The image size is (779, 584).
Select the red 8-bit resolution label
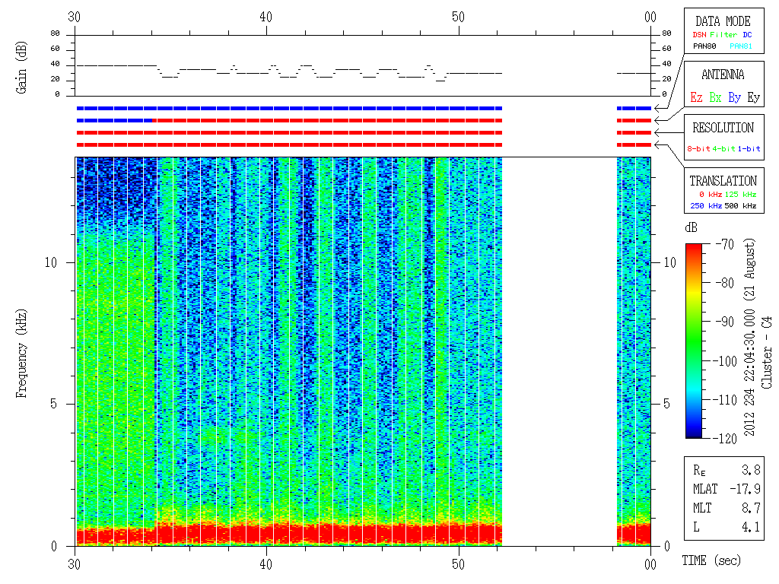tap(699, 149)
